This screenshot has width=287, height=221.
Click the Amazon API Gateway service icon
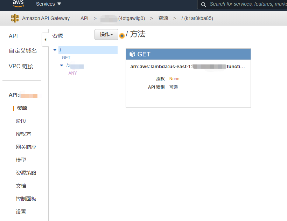tap(15, 18)
